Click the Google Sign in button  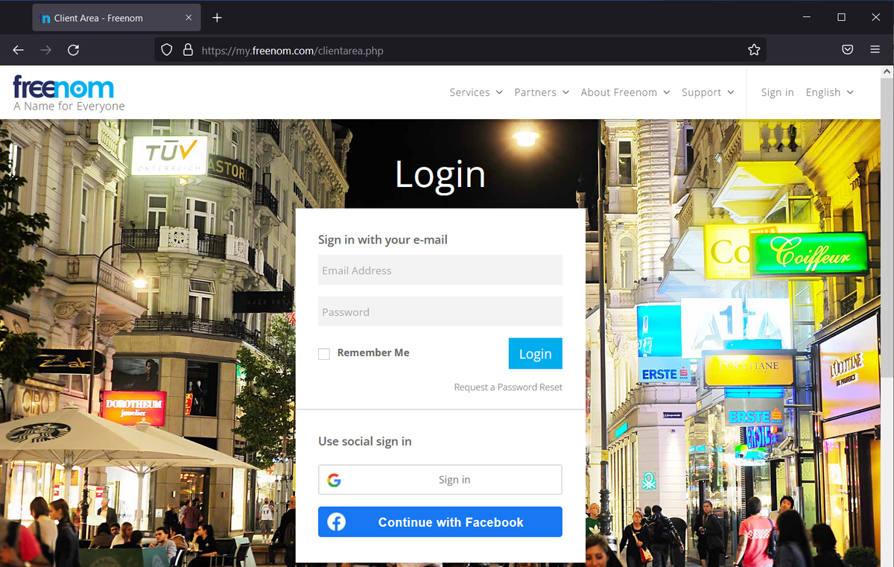(440, 480)
